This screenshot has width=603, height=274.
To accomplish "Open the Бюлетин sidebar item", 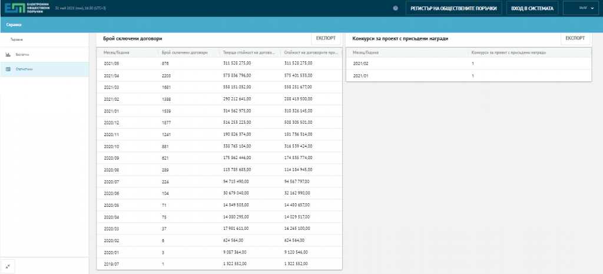I will point(22,54).
